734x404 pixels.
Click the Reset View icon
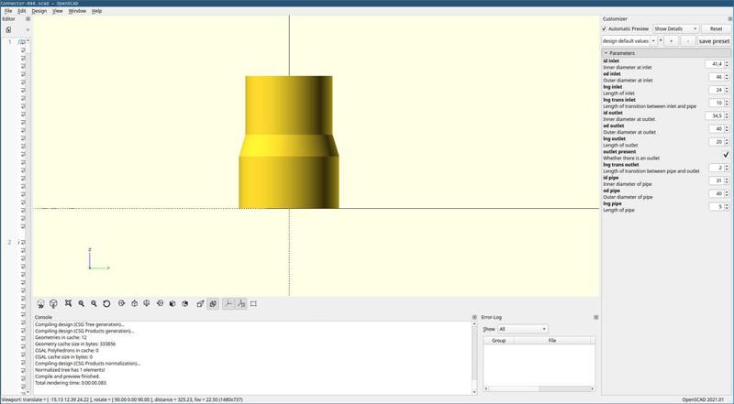pos(106,304)
